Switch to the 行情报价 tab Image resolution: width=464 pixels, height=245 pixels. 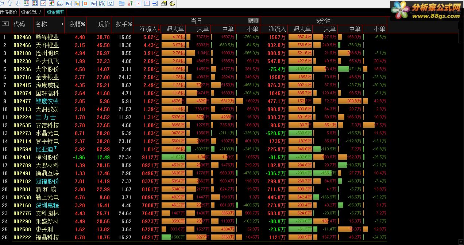pyautogui.click(x=9, y=12)
